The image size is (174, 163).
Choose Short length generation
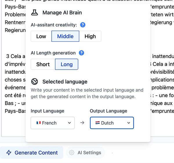click(43, 64)
